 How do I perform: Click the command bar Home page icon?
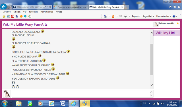pyautogui.click(x=105, y=16)
